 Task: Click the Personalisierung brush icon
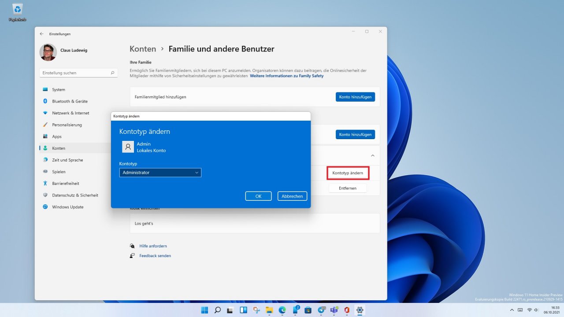(x=45, y=125)
